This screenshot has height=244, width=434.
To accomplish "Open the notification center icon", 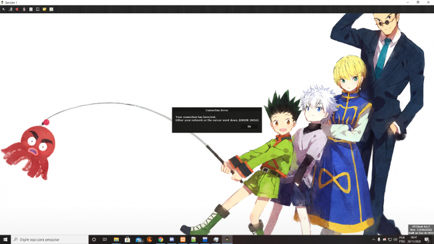I will pyautogui.click(x=427, y=239).
